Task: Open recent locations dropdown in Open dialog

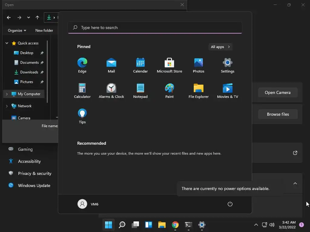Action: tap(28, 18)
